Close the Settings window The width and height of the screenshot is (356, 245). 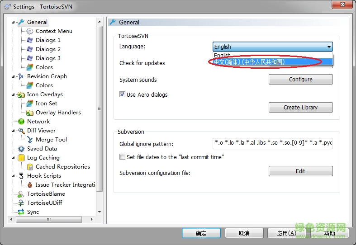point(342,5)
